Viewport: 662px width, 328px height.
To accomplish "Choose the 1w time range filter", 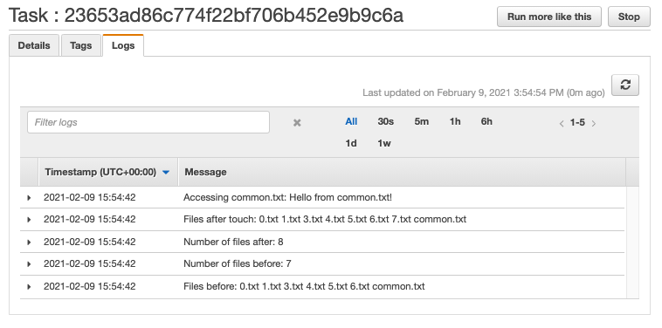I will pyautogui.click(x=383, y=143).
